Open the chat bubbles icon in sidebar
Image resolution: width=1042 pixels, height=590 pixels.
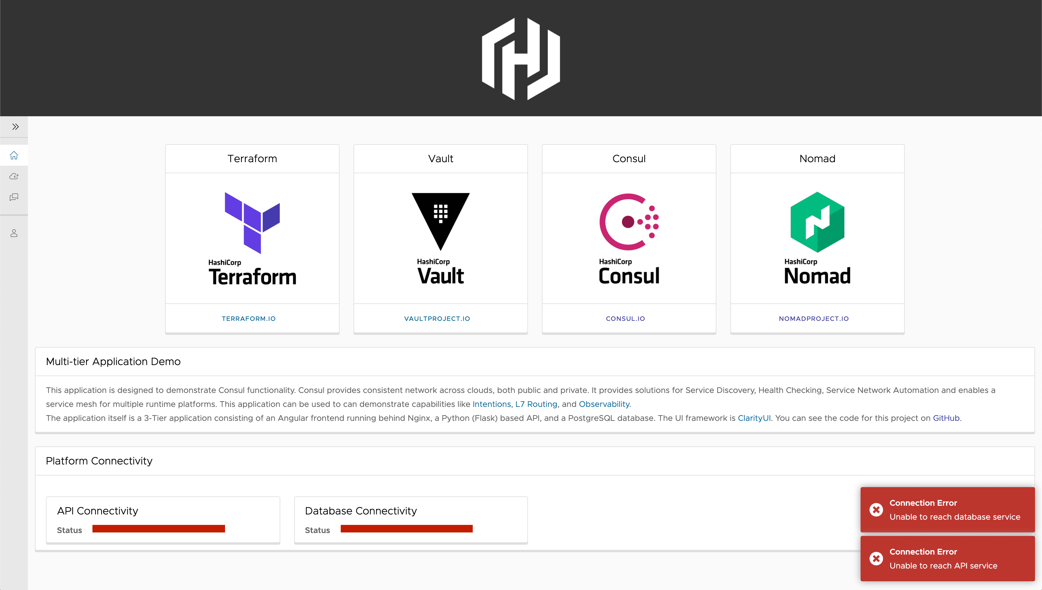point(14,197)
